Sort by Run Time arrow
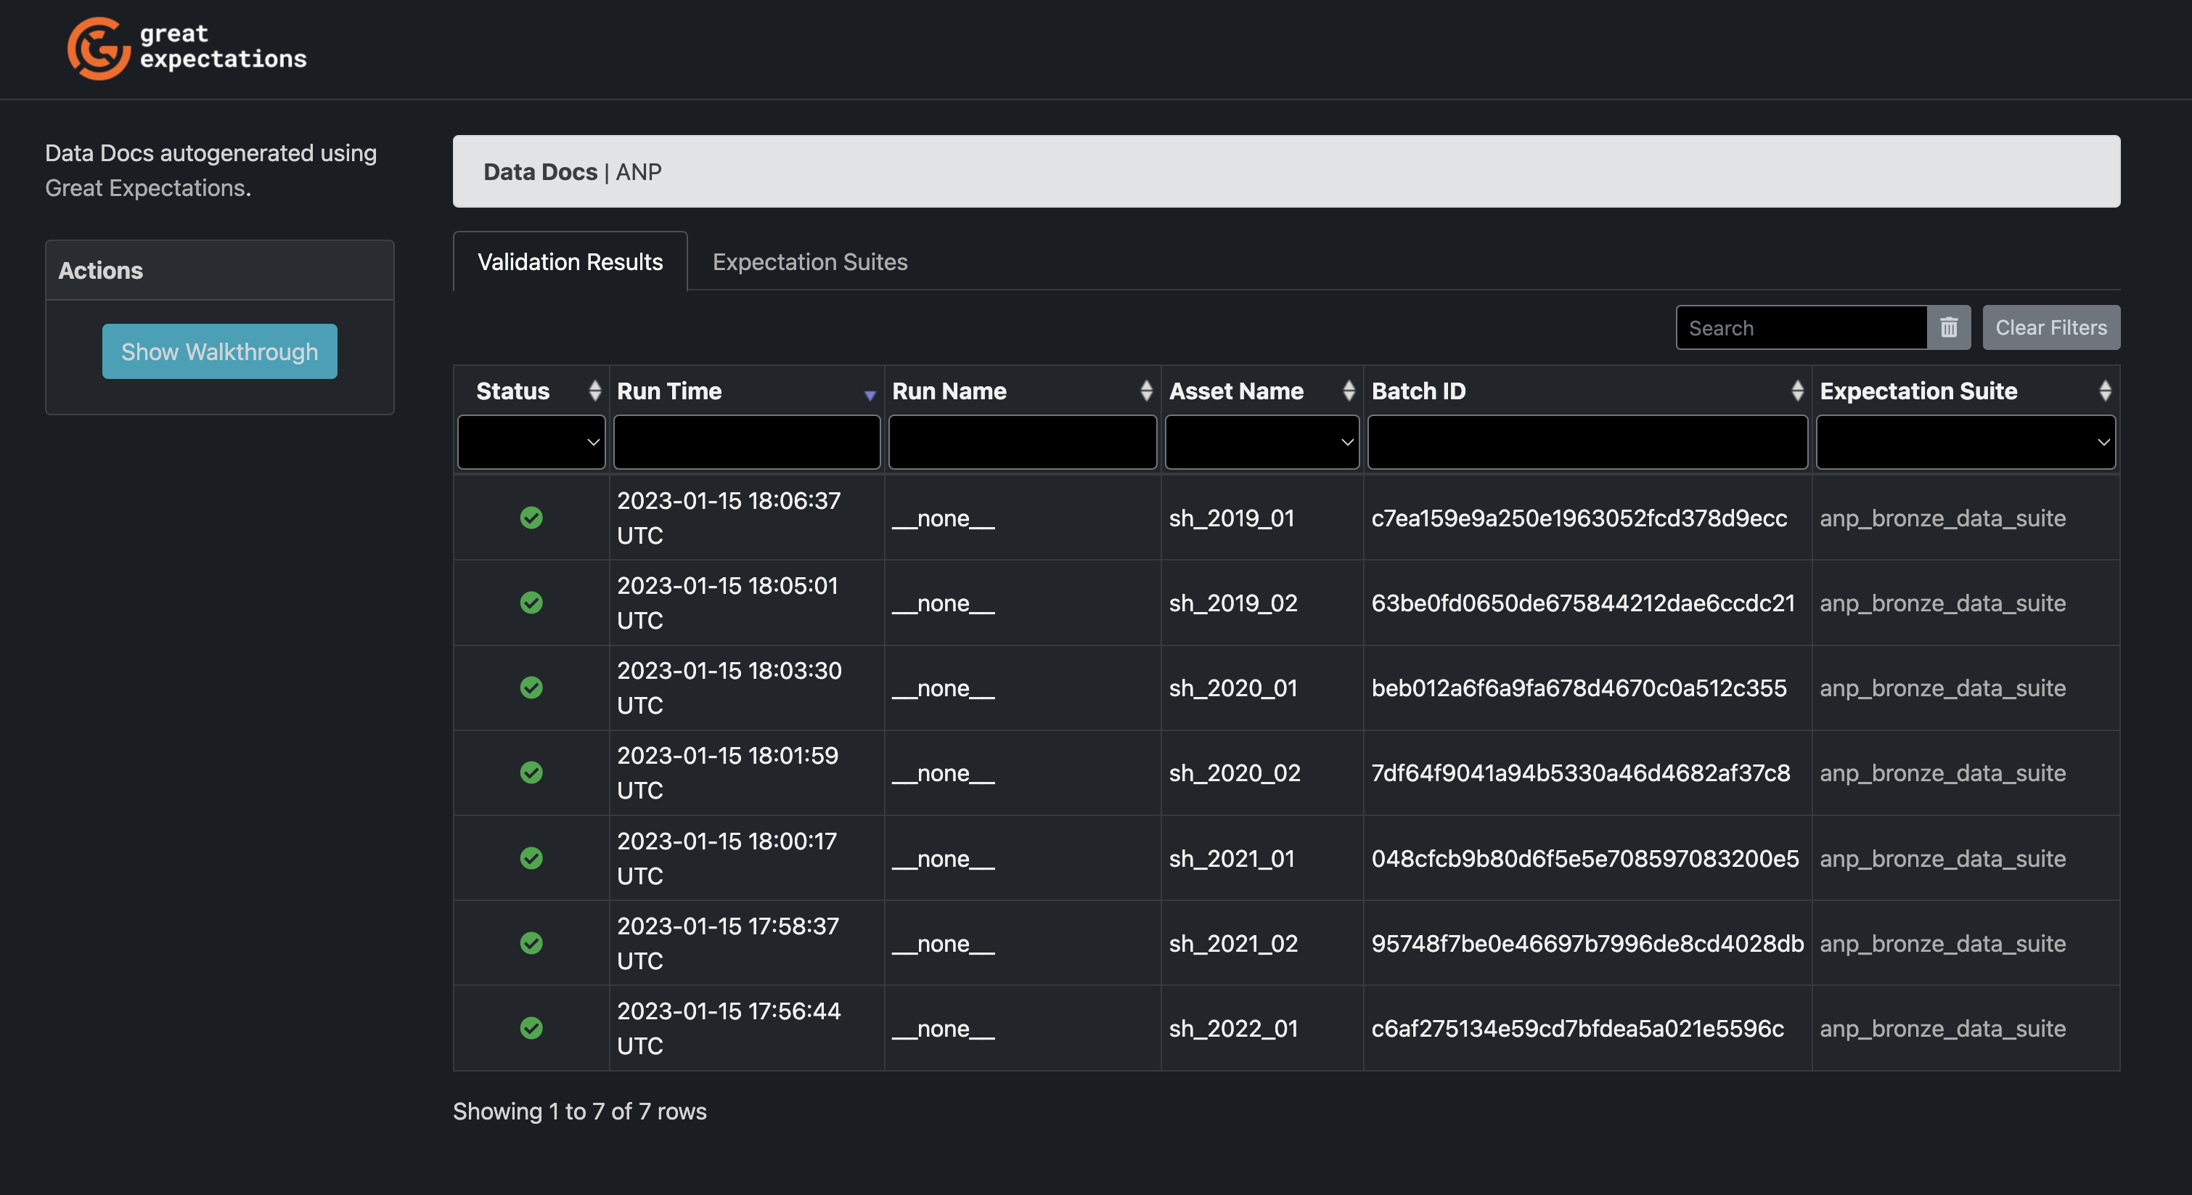 (870, 395)
